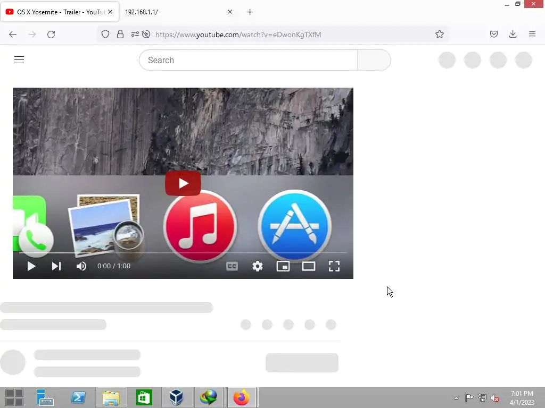Open PowerShell from the taskbar
Screen dimensions: 545x408
pos(78,397)
